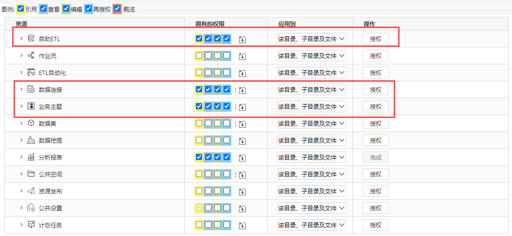Open the 应用到 dropdown for 计划任务
The image size is (512, 236).
coord(311,224)
